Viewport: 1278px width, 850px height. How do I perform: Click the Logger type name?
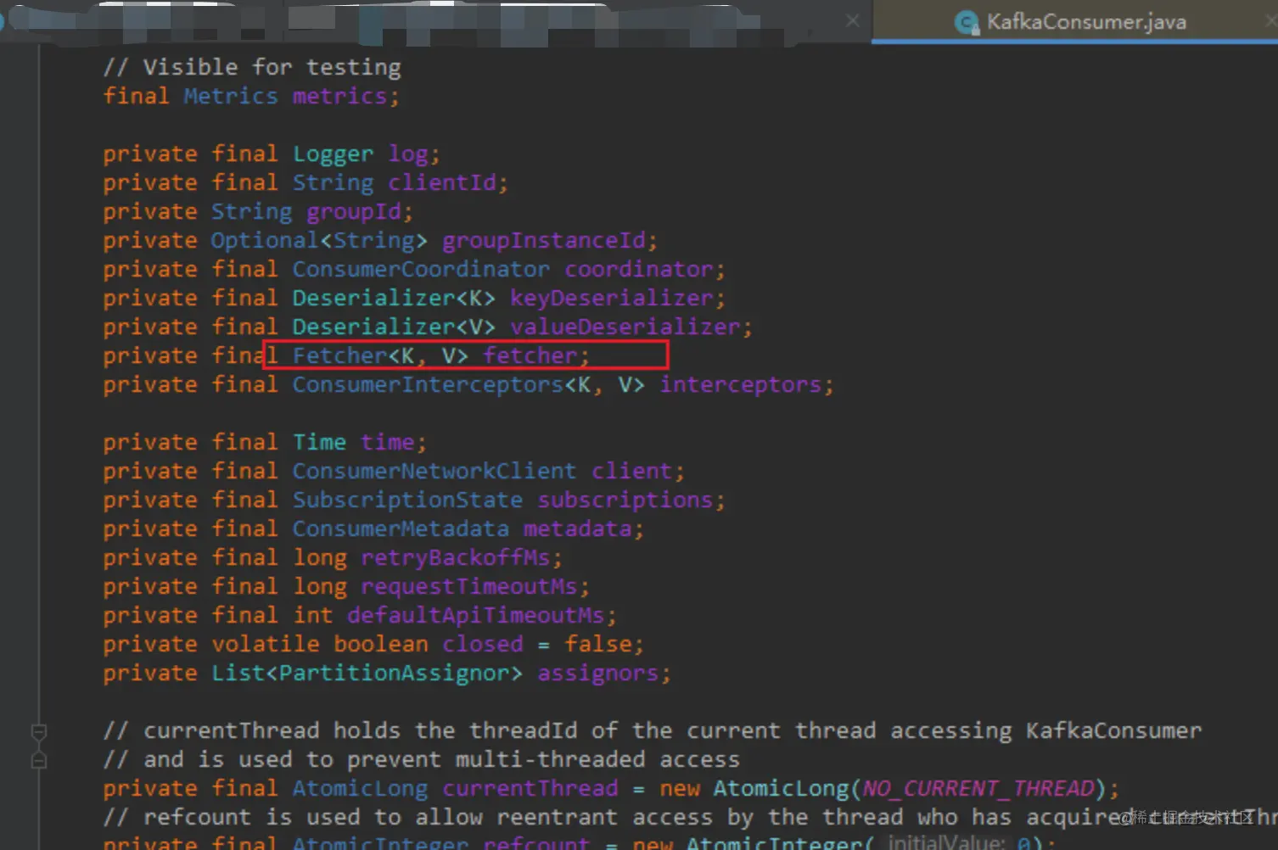coord(333,154)
